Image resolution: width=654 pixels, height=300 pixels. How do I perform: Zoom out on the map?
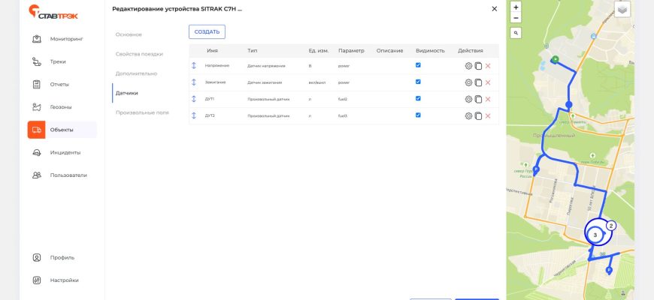click(515, 17)
